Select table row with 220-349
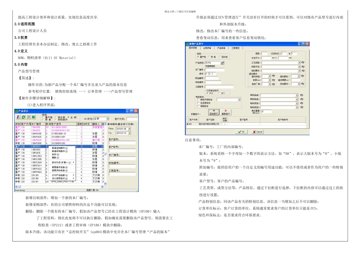The width and height of the screenshot is (357, 253). 59,175
